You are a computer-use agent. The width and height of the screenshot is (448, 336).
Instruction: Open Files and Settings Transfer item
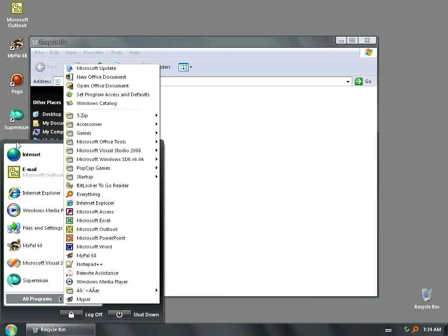click(x=34, y=228)
